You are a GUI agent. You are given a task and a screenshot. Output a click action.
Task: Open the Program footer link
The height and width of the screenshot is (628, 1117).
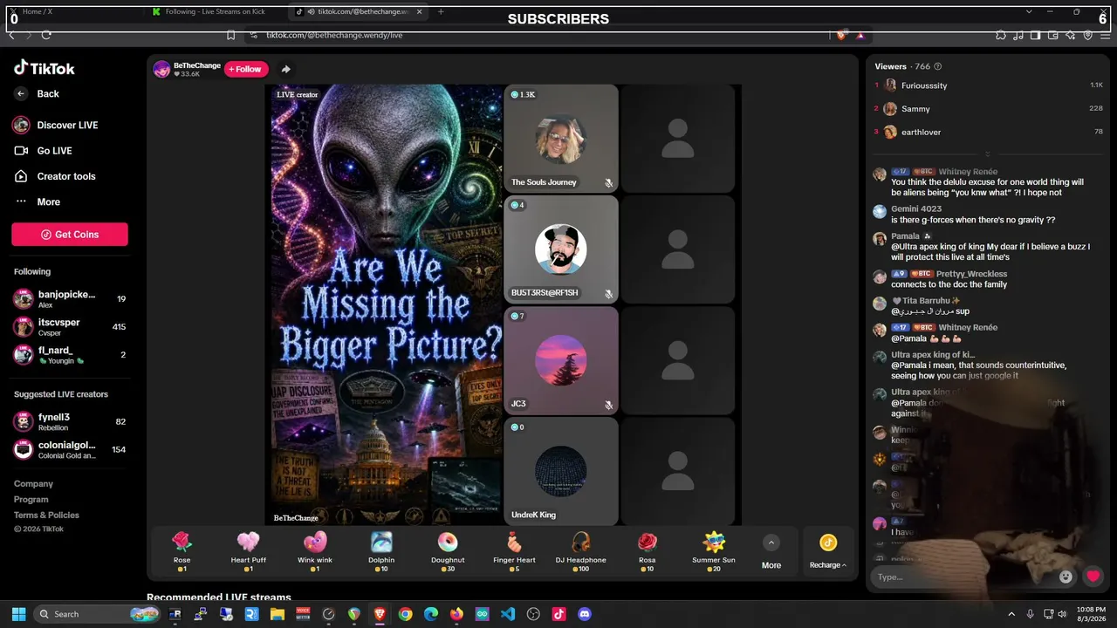[x=31, y=500]
